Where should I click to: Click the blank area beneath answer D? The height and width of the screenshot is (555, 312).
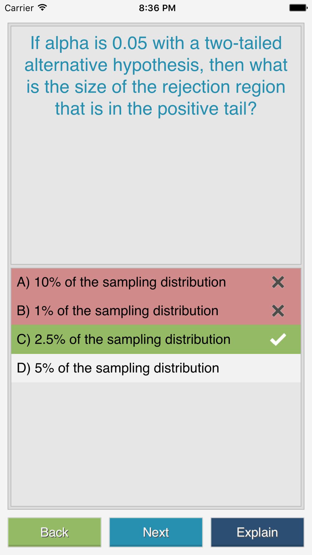(x=156, y=443)
